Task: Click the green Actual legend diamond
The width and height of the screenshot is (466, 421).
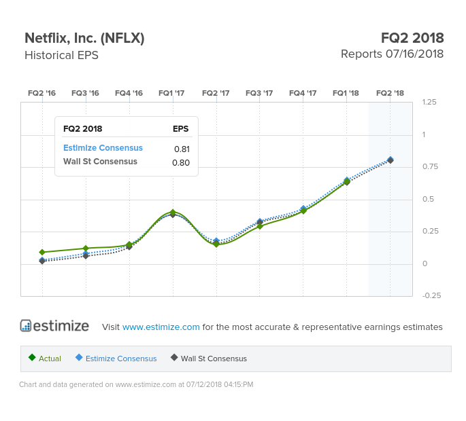Action: coord(32,357)
